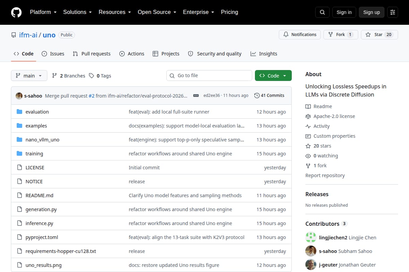Expand the Open Source menu

pyautogui.click(x=157, y=12)
